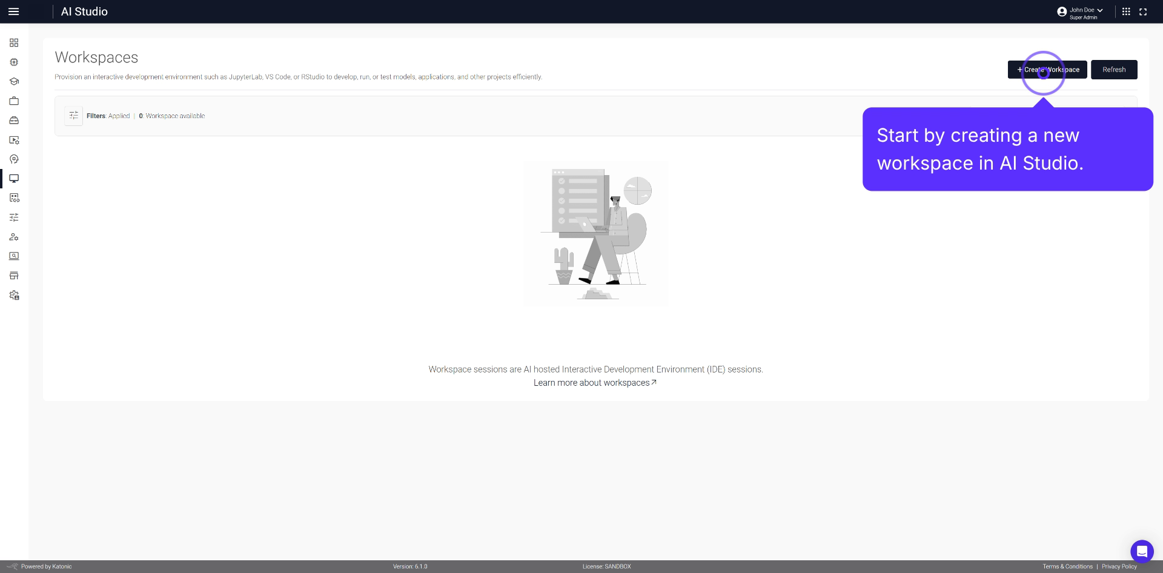Open the toolbox icon in sidebar

point(13,120)
